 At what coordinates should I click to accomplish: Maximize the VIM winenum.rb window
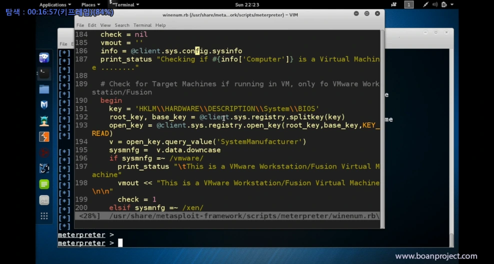click(366, 13)
